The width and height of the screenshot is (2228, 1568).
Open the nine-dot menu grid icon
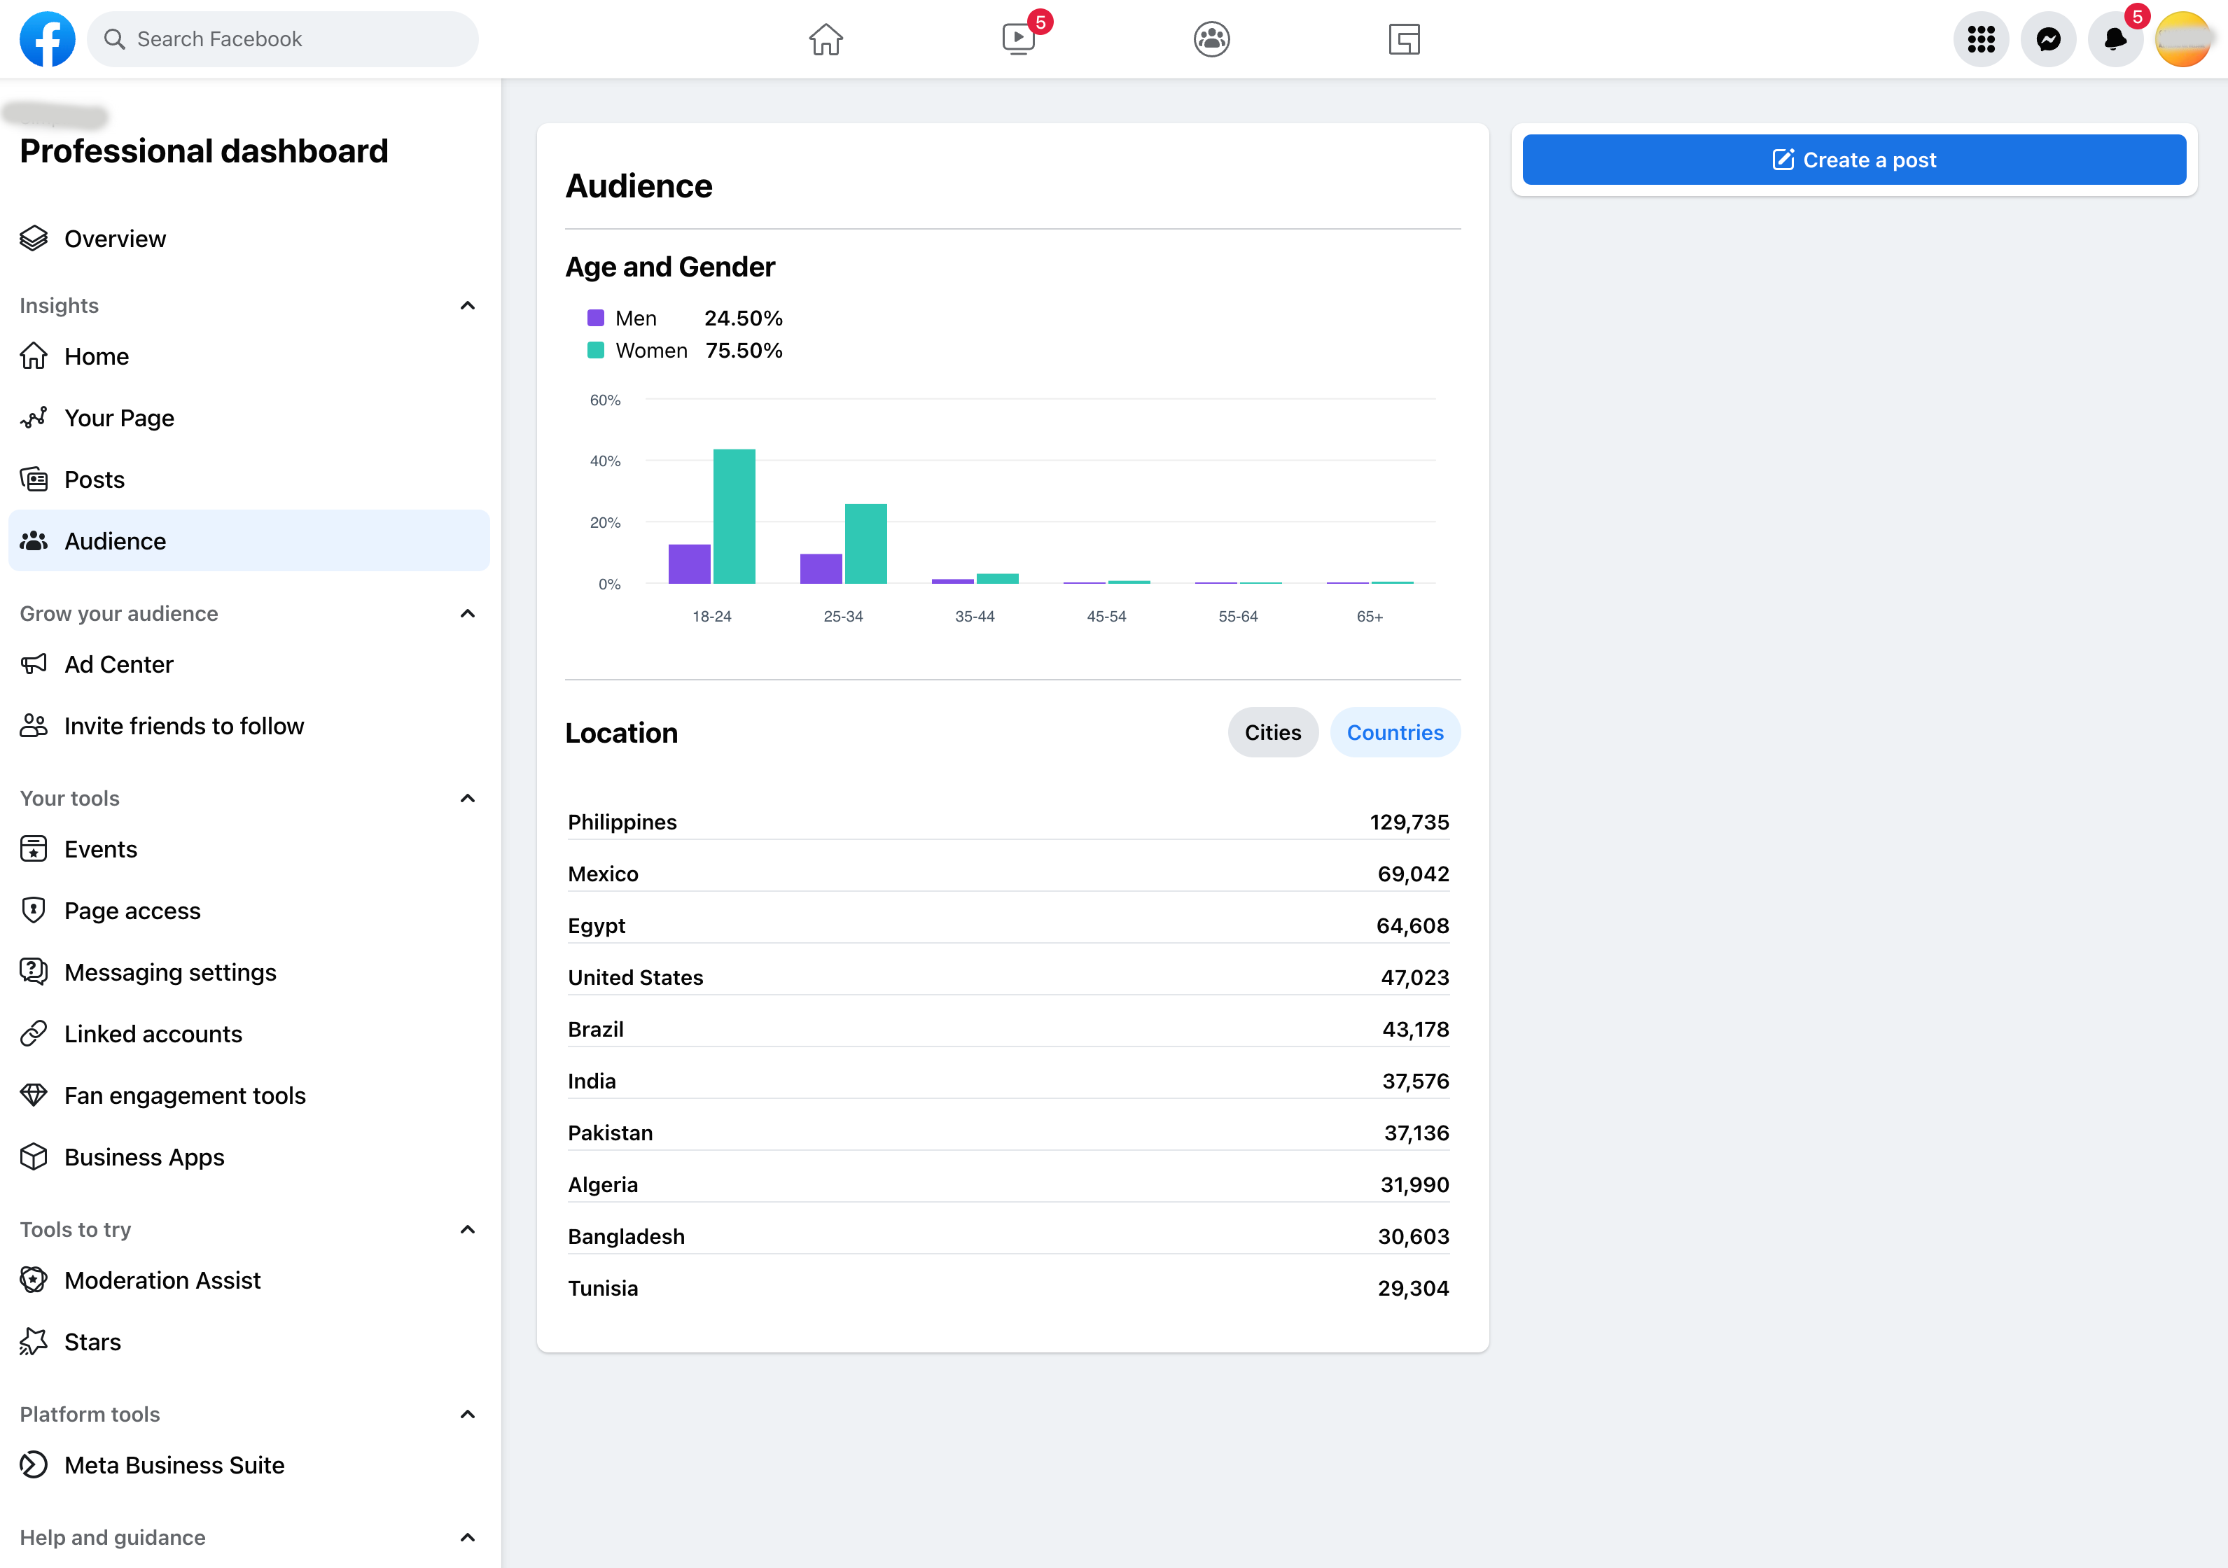1981,40
